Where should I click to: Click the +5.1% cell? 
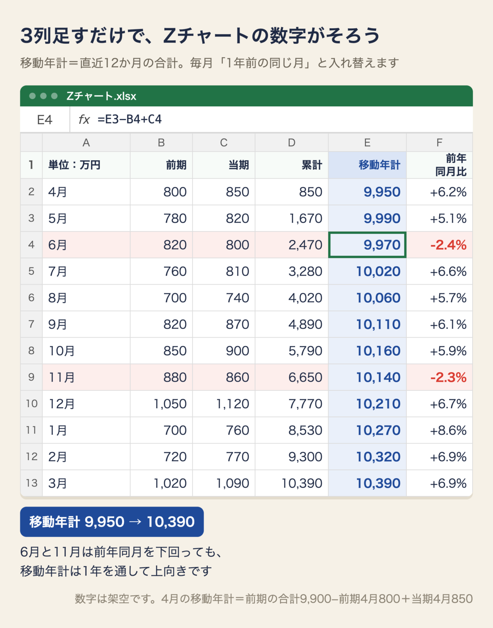(439, 218)
